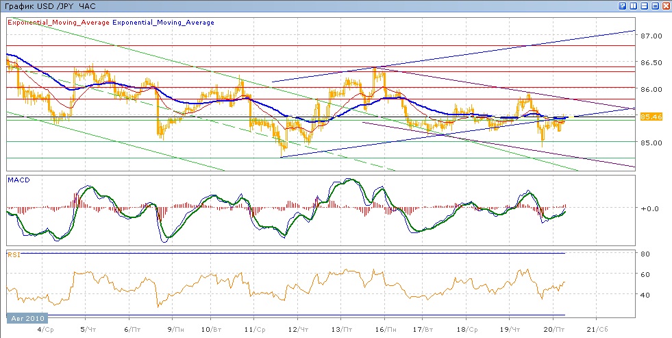The image size is (672, 338).
Task: Click the 13/Пт date on time axis
Action: click(x=342, y=329)
